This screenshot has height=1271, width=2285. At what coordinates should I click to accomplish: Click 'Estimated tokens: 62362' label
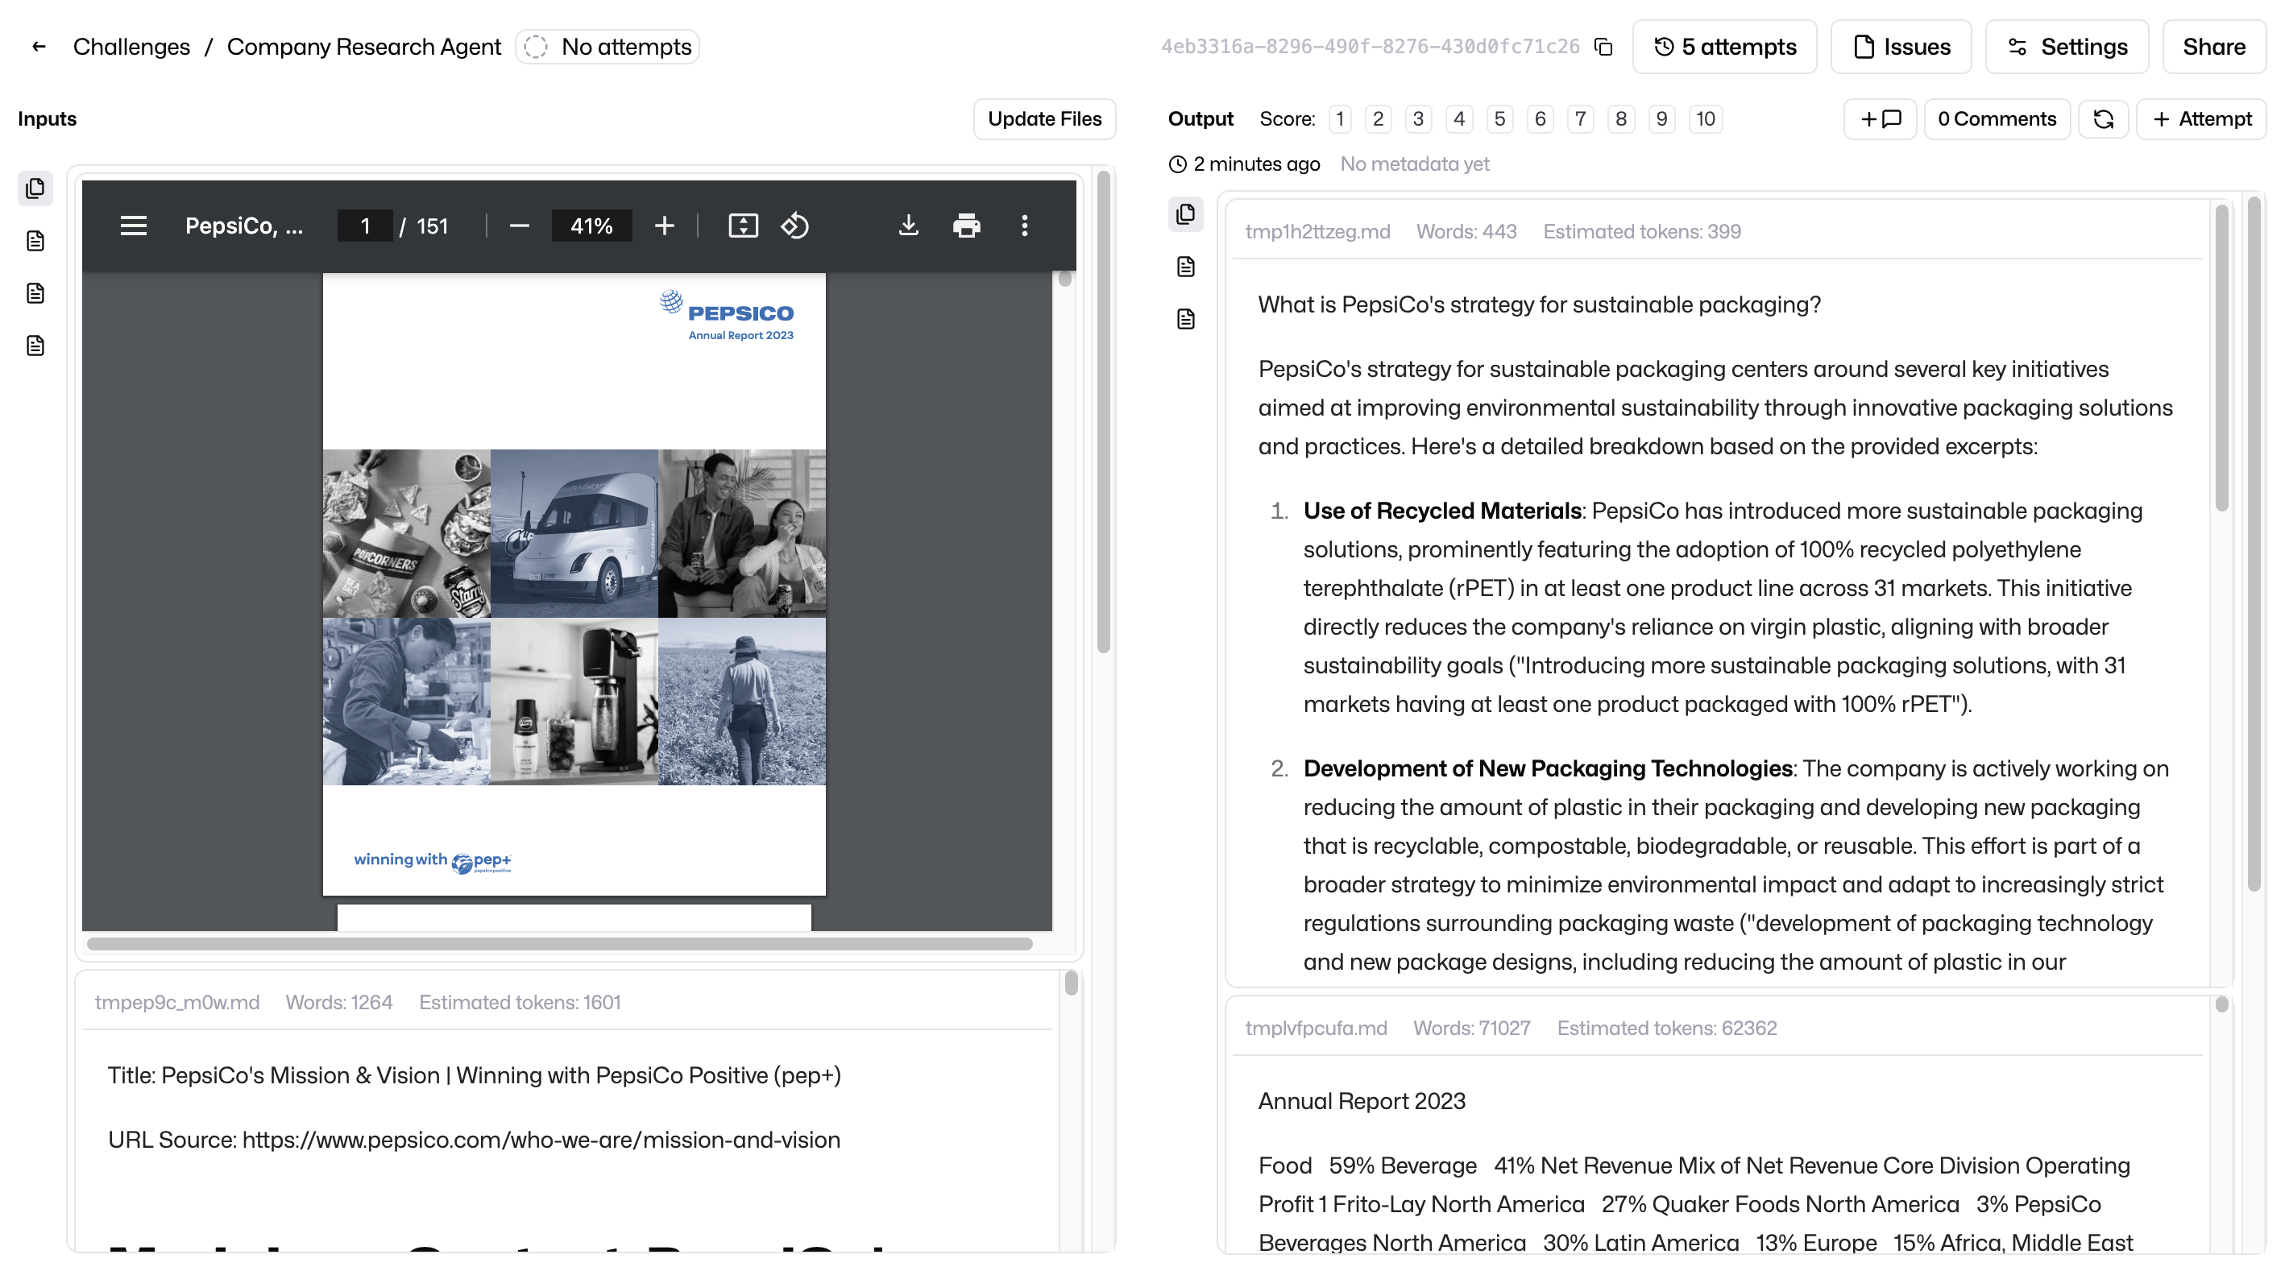click(1667, 1028)
